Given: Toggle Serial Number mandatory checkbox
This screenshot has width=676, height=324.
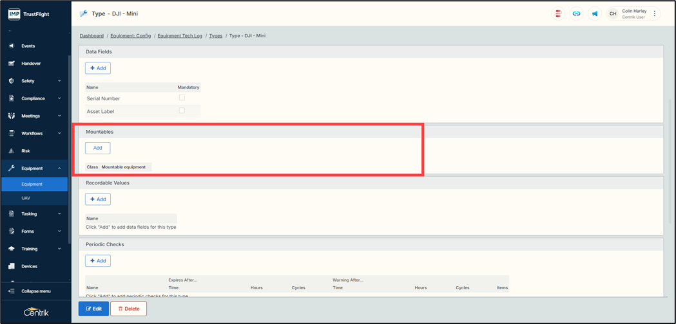Looking at the screenshot, I should point(182,98).
